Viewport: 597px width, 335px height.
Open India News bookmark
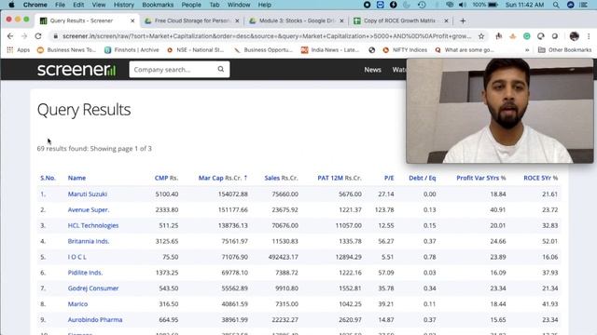coord(330,49)
